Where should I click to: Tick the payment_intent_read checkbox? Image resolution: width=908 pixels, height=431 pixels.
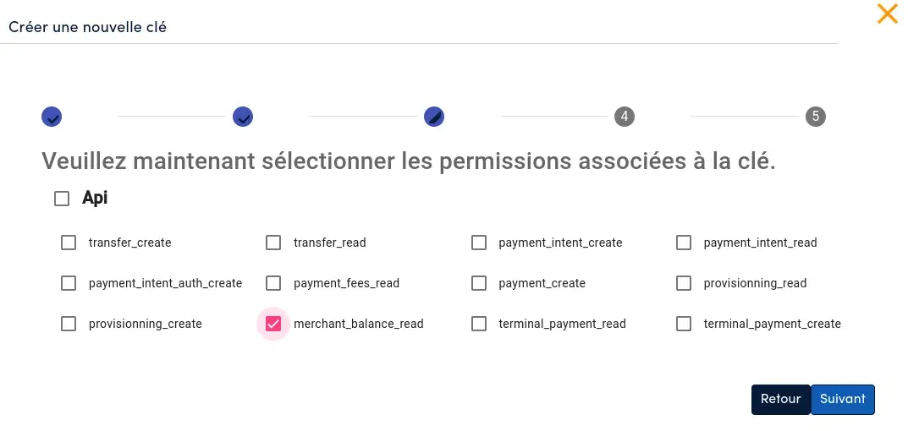684,243
